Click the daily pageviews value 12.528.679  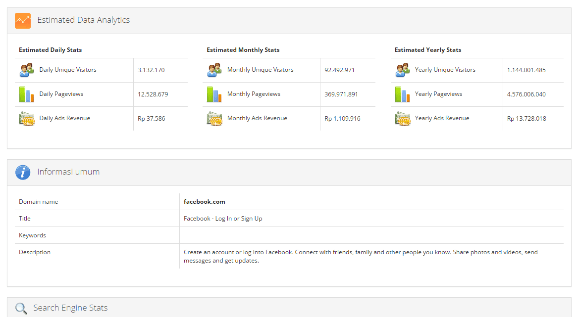pyautogui.click(x=153, y=94)
